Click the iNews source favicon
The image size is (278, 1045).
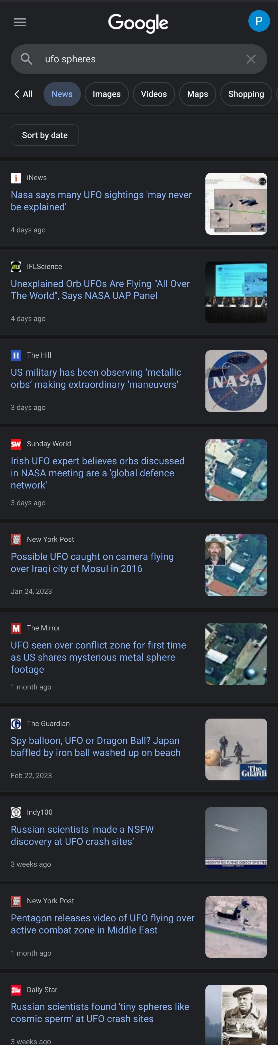16,178
